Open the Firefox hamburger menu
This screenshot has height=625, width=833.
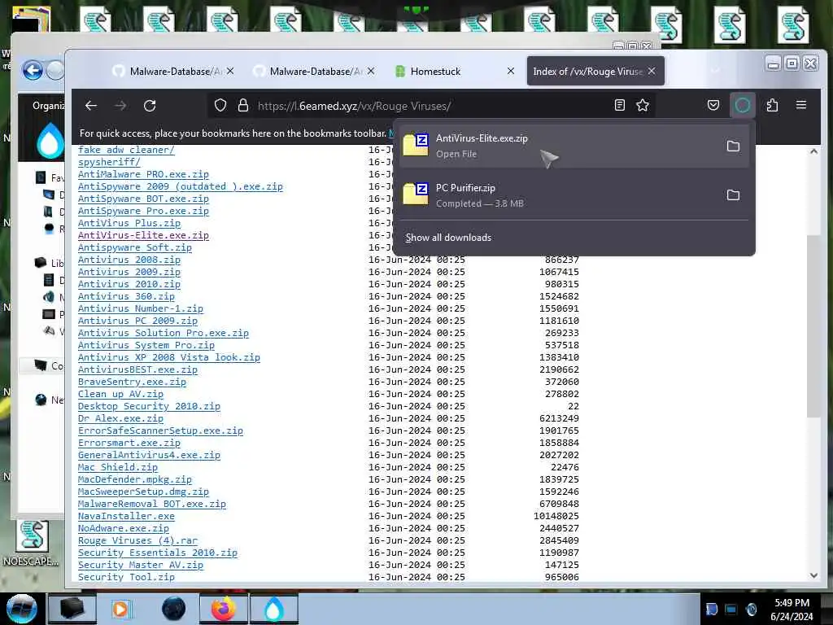pos(801,105)
